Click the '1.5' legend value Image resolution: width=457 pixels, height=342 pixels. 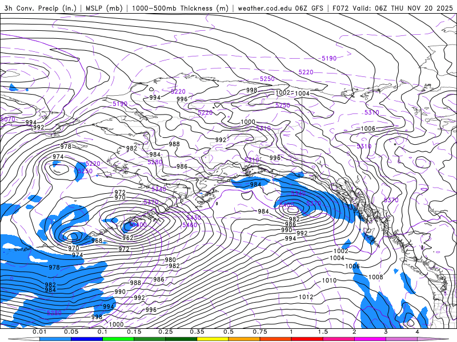(x=323, y=332)
